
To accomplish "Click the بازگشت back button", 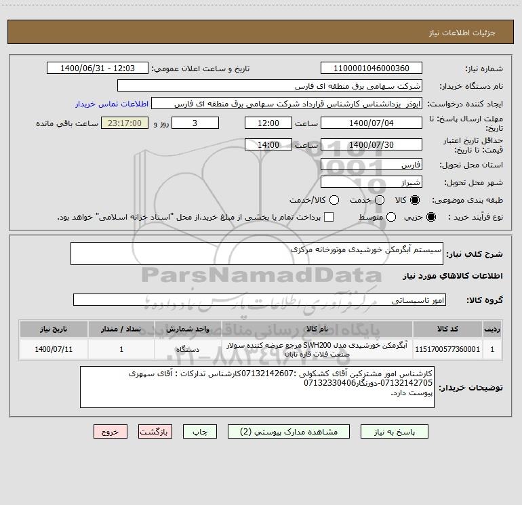I will tap(155, 432).
